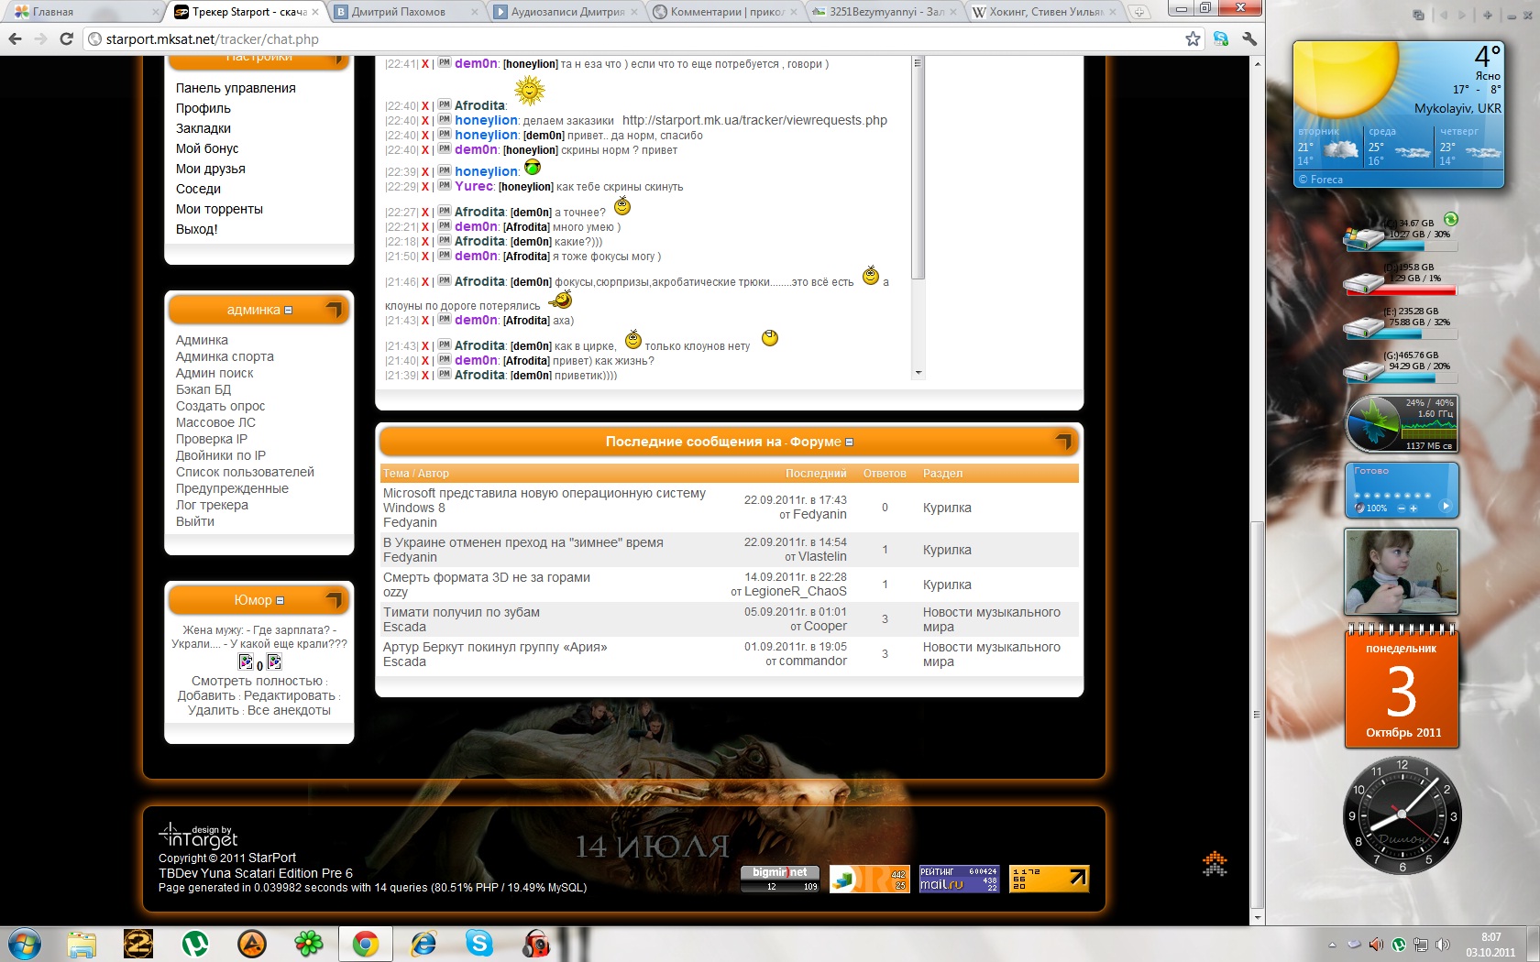Open uTorrent from the taskbar
This screenshot has width=1540, height=962.
(195, 944)
